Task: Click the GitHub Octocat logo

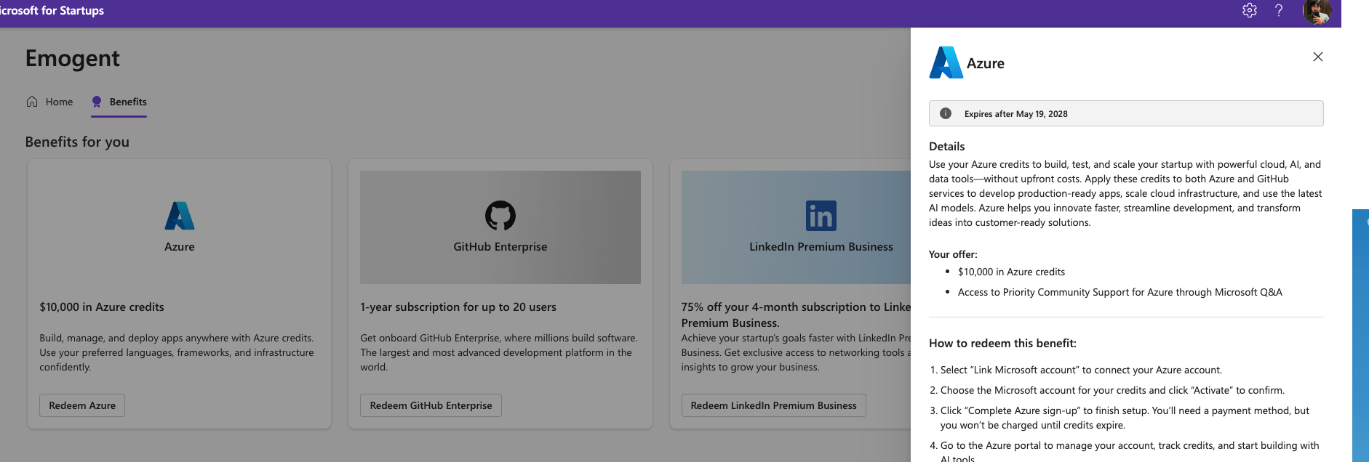Action: click(500, 216)
